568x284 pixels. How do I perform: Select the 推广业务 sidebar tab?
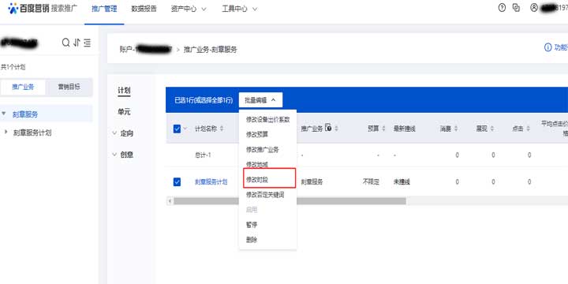(23, 87)
